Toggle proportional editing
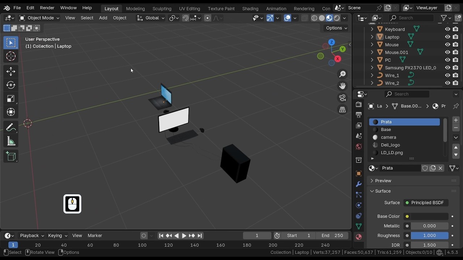463x260 pixels. (208, 18)
